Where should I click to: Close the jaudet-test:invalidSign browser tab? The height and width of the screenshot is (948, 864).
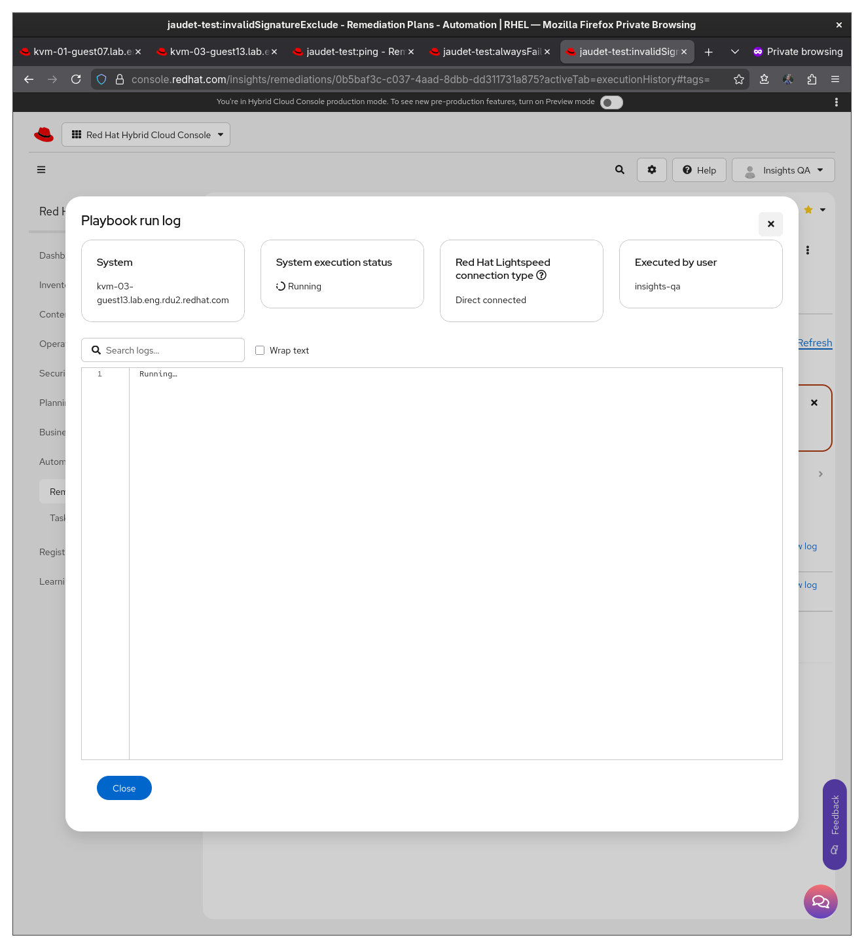pyautogui.click(x=684, y=52)
